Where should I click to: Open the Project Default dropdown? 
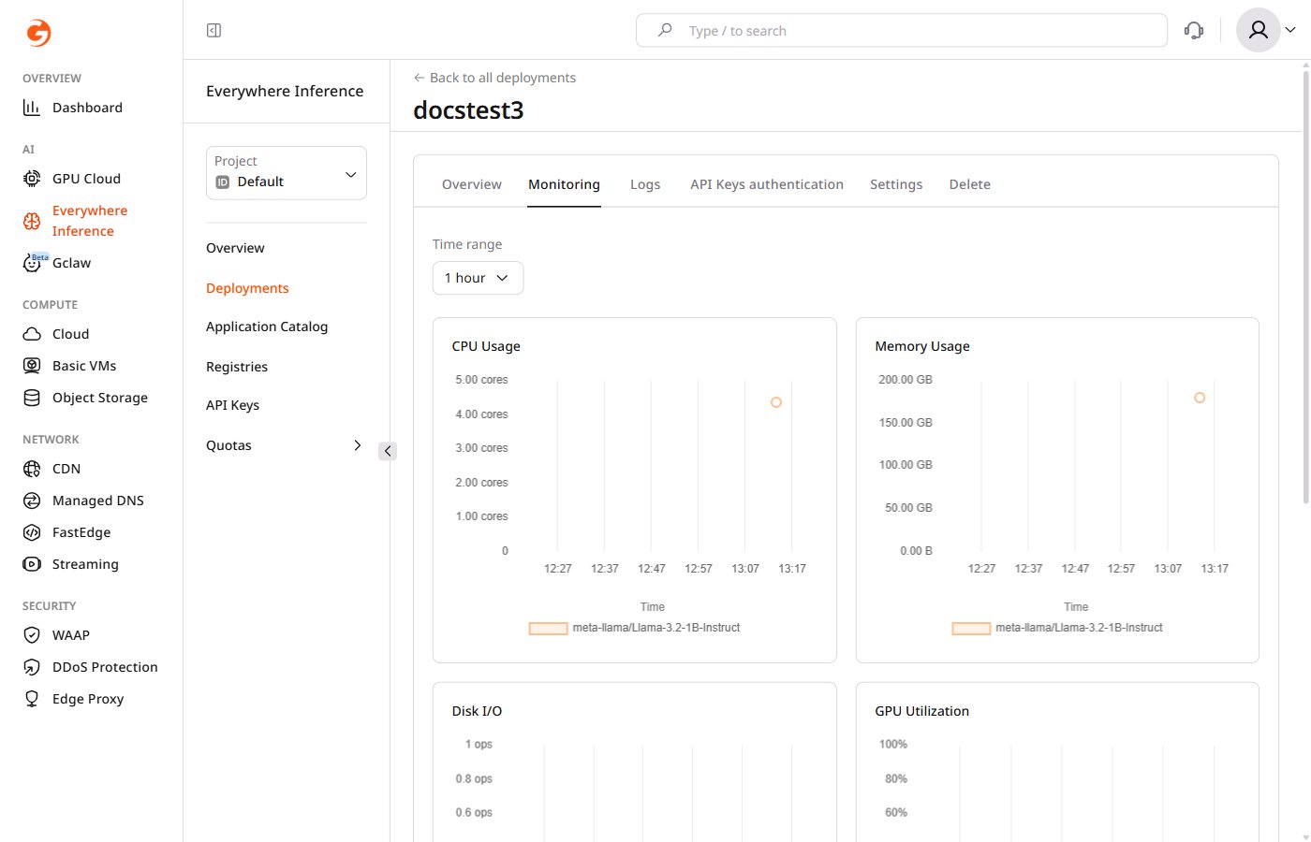(287, 172)
